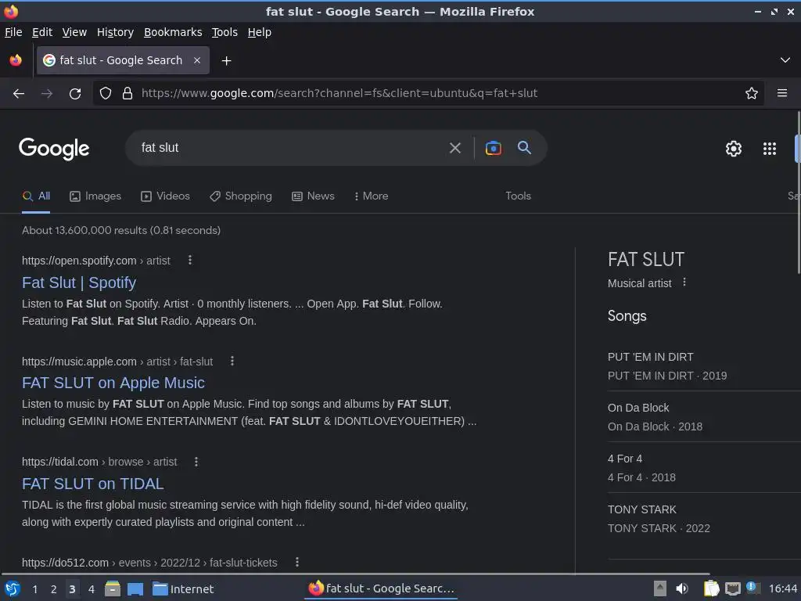Open the Edit menu
801x601 pixels.
tap(42, 32)
